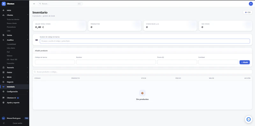Viewport: 255px width, 126px height.
Task: Expand the Gastos section chevron
Action: tap(27, 72)
